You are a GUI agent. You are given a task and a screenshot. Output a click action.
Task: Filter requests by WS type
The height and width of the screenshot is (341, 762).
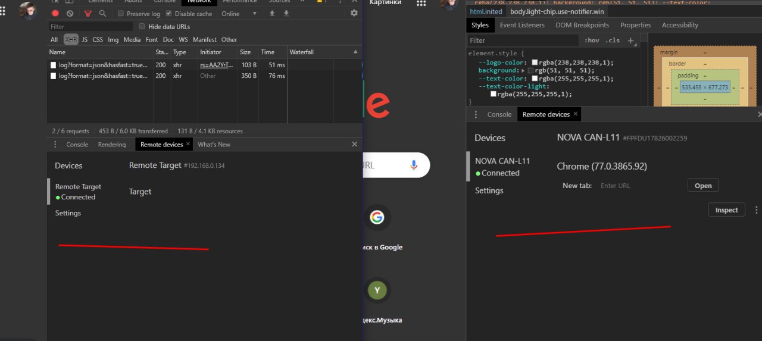(183, 40)
